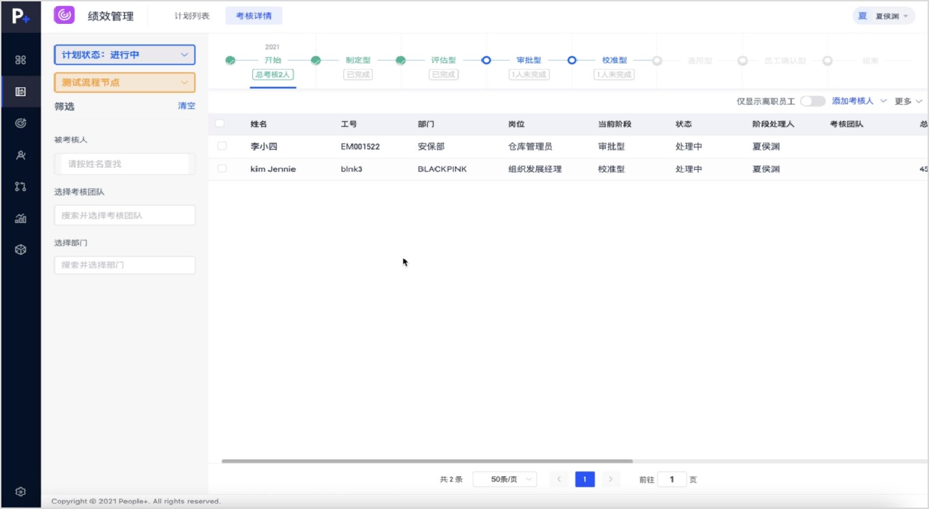Viewport: 929px width, 509px height.
Task: Switch to the 计划列表 tab
Action: (x=192, y=16)
